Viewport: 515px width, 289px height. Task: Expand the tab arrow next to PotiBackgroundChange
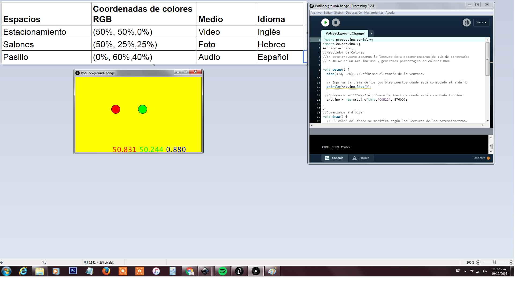(x=371, y=33)
